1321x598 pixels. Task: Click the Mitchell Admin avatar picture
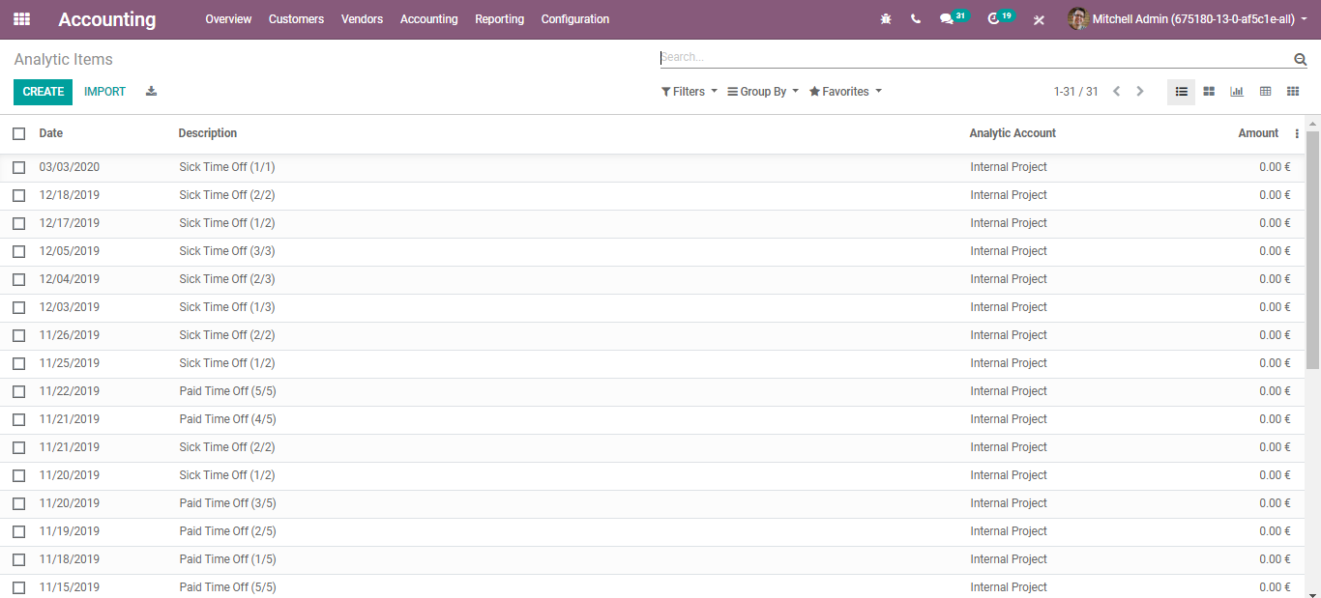click(x=1078, y=19)
